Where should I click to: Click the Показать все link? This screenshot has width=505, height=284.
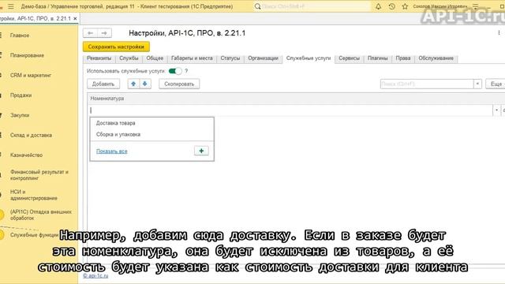point(111,151)
